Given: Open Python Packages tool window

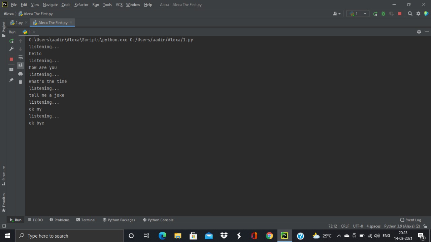Looking at the screenshot, I should tap(119, 220).
